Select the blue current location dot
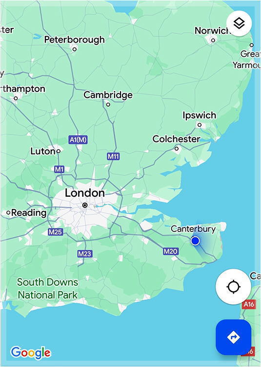Screen dimensions: 261x367 pyautogui.click(x=195, y=241)
